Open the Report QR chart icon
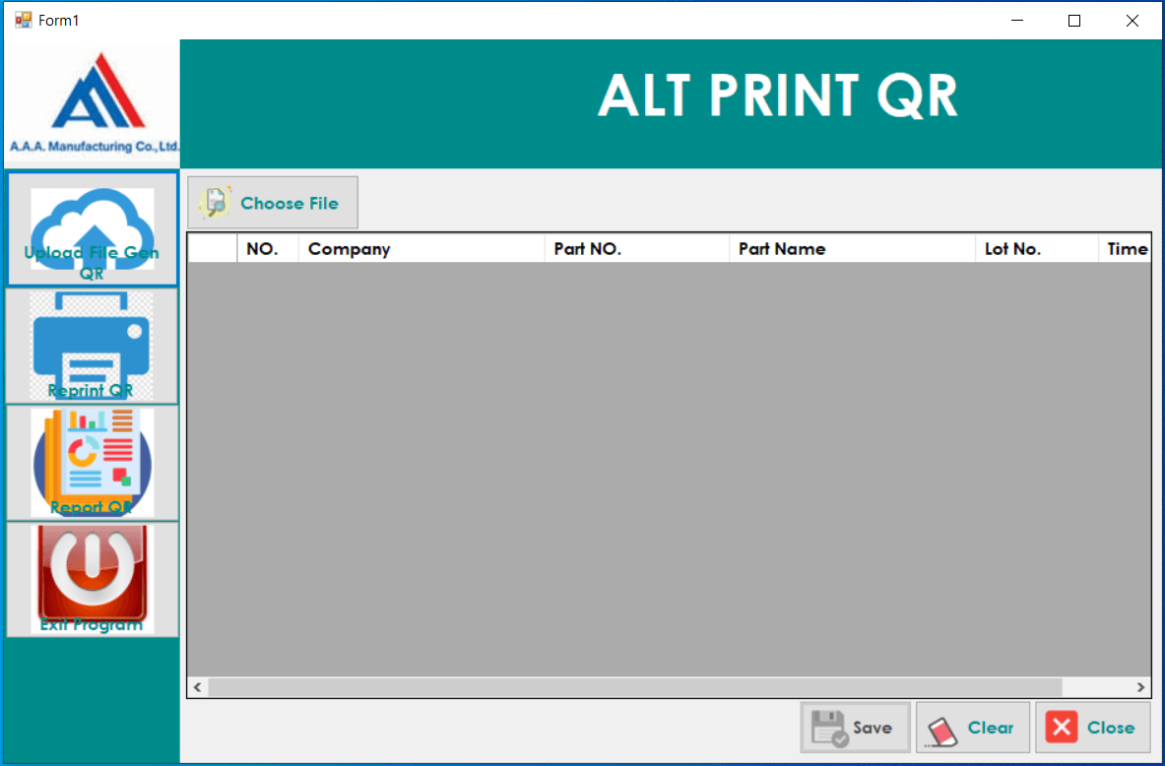The height and width of the screenshot is (766, 1165). (x=92, y=461)
